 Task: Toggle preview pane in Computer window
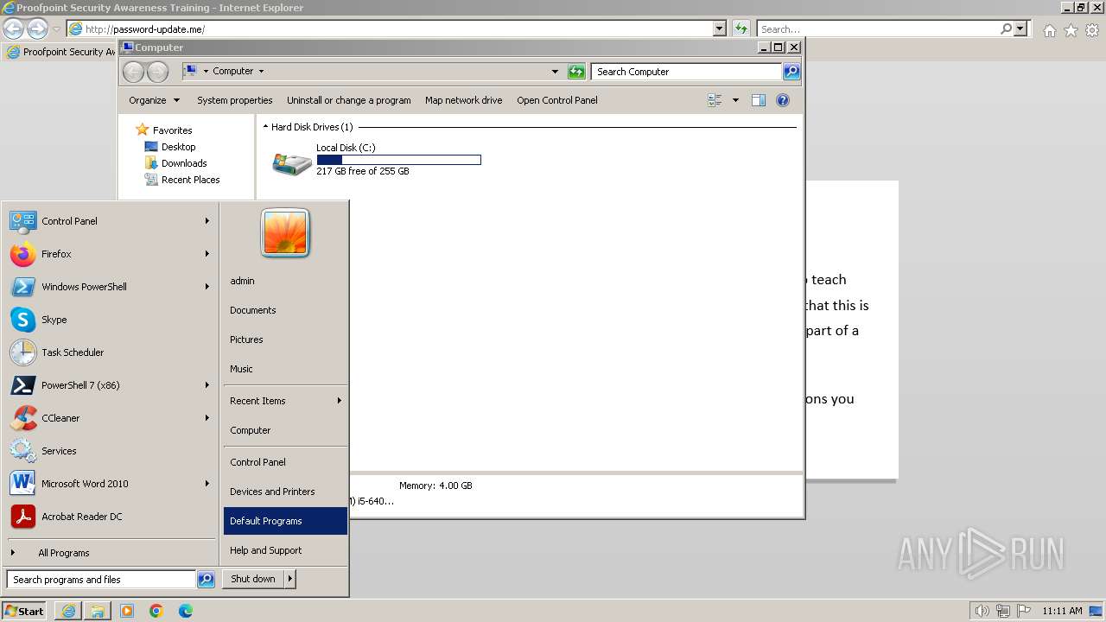coord(759,100)
